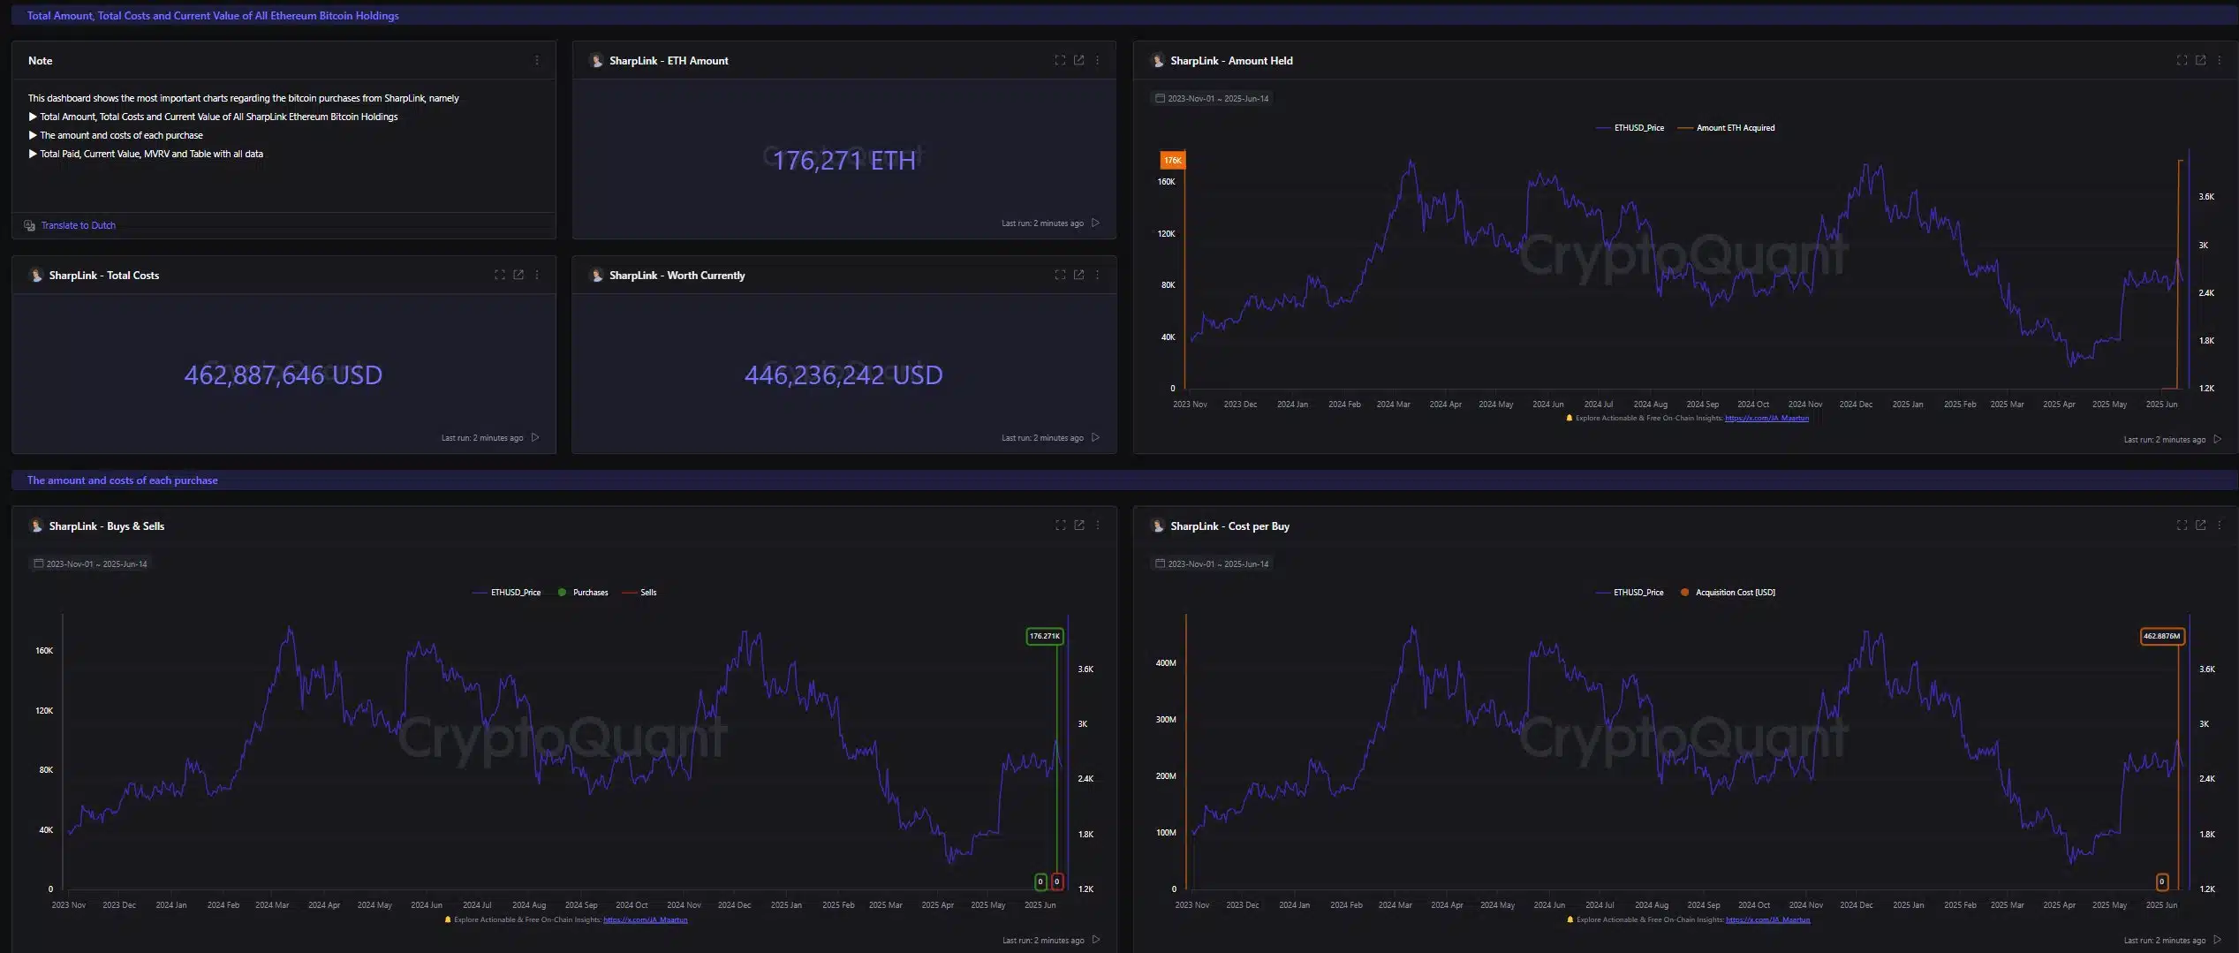
Task: Rerun the Cost per Buy chart query
Action: tap(2217, 940)
